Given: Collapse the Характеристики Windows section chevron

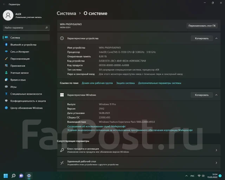Looking at the screenshot, I should pos(217,95).
